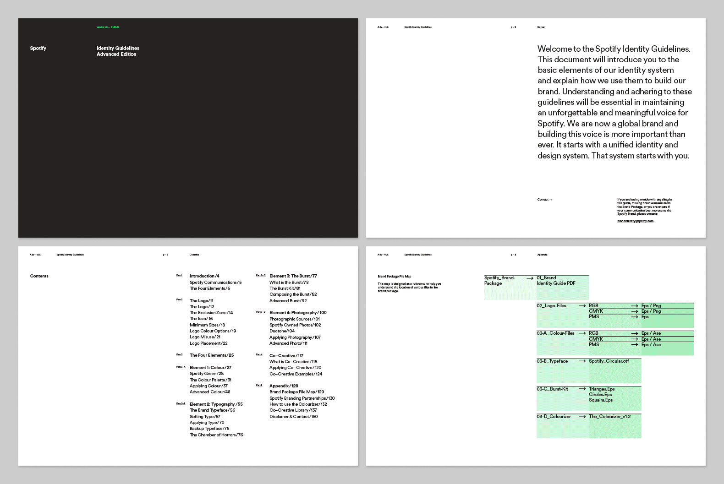Screen dimensions: 724x484
Task: Open contents entry 'Co–Creative Library/137'
Action: (293, 410)
